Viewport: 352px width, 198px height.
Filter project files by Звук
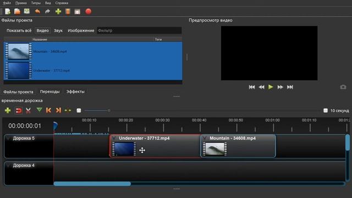tap(58, 31)
